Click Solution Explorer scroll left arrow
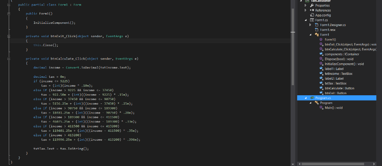Image resolution: width=382 pixels, height=166 pixels. tap(299, 164)
